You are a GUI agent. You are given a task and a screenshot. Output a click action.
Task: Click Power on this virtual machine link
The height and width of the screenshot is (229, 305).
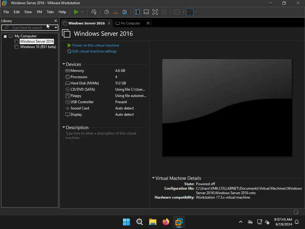(96, 45)
